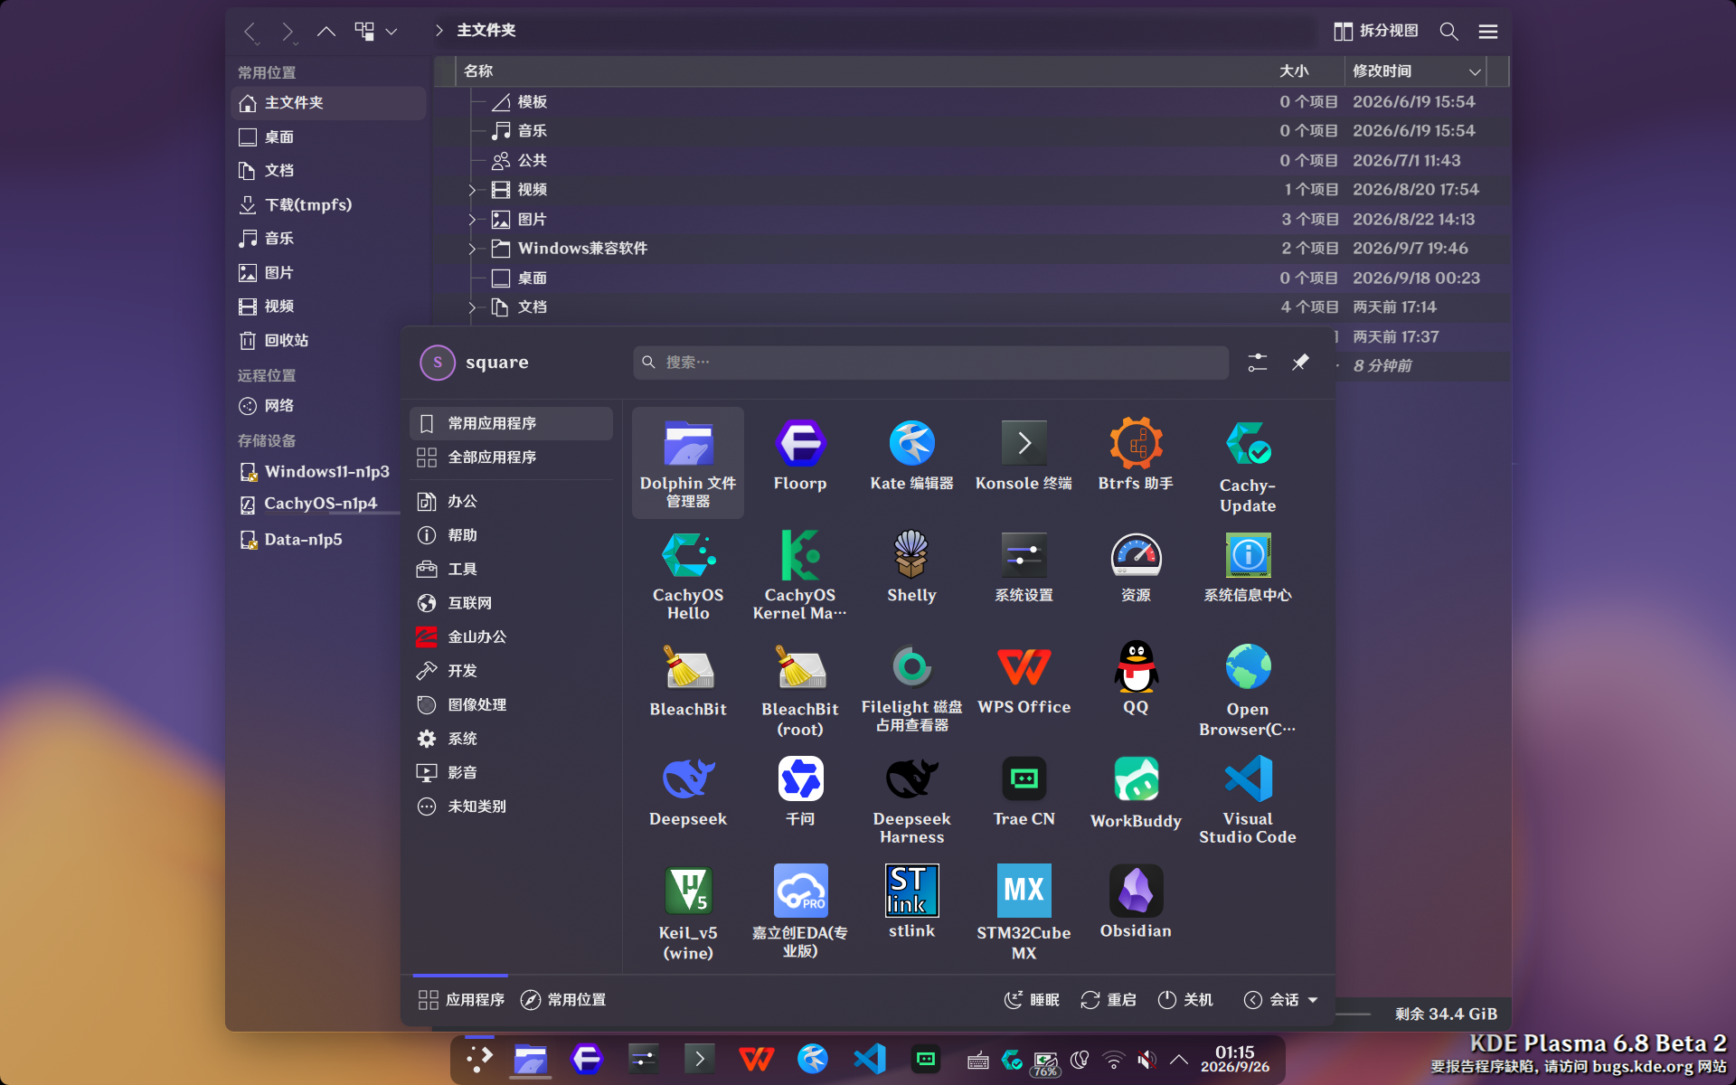Launch CachyOS Hello
The height and width of the screenshot is (1085, 1736).
coord(688,575)
